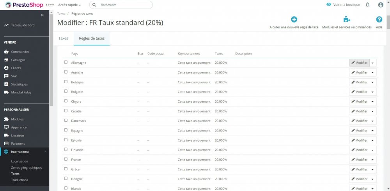Viewport: 390px width, 191px height.
Task: Click the PrestaShop logo
Action: 24,5
